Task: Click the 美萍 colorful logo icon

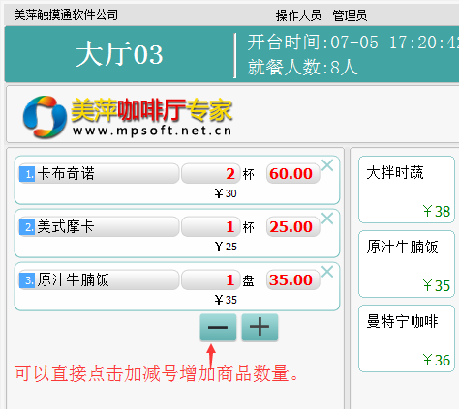Action: 45,117
